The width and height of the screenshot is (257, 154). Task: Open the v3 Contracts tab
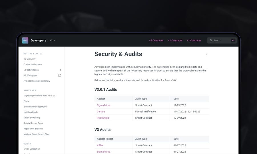click(x=156, y=40)
